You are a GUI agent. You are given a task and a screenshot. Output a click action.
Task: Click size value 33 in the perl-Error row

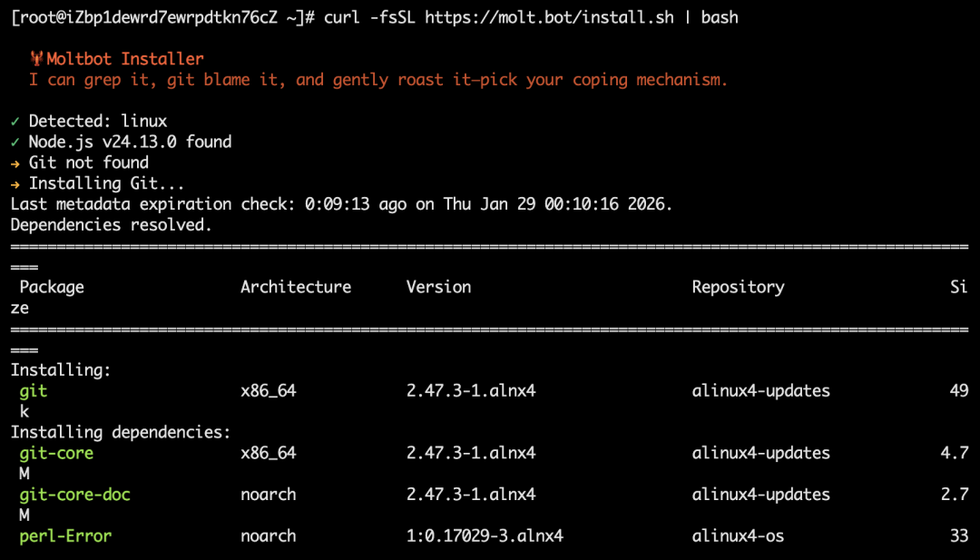point(959,536)
